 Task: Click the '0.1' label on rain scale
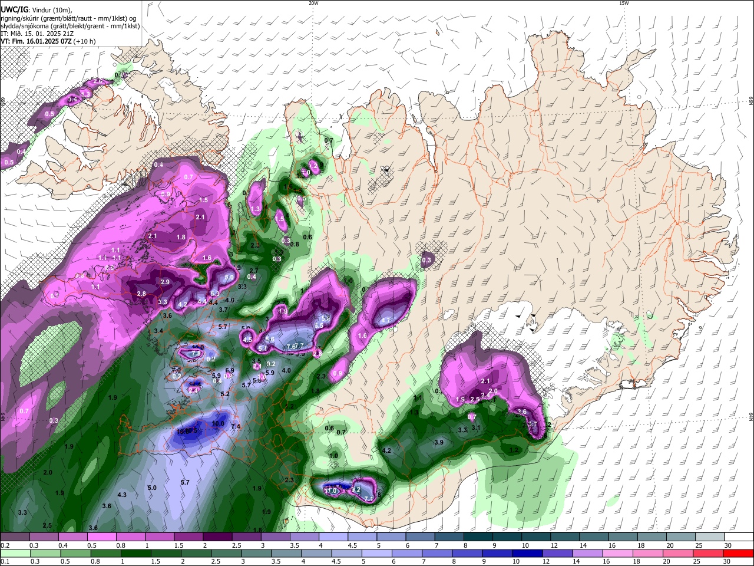(x=4, y=562)
